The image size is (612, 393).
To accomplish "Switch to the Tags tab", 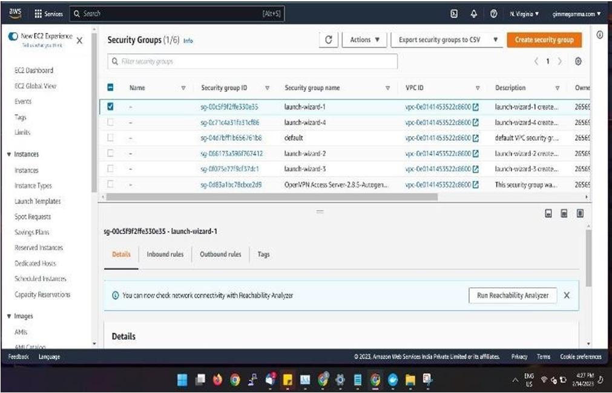I will pos(263,254).
